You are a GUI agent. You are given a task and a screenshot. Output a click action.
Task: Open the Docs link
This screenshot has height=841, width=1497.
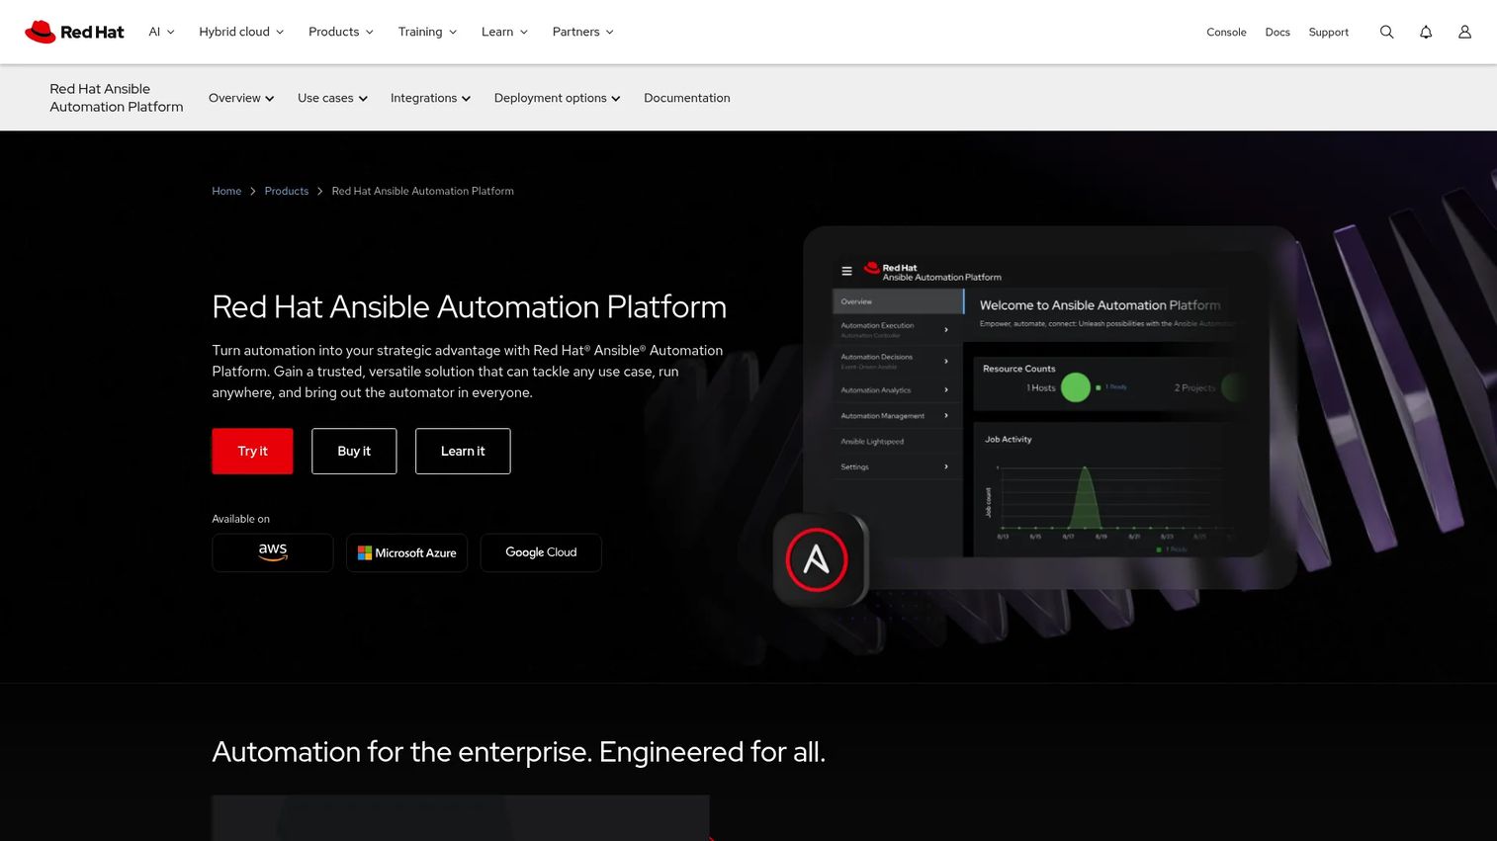[1277, 32]
